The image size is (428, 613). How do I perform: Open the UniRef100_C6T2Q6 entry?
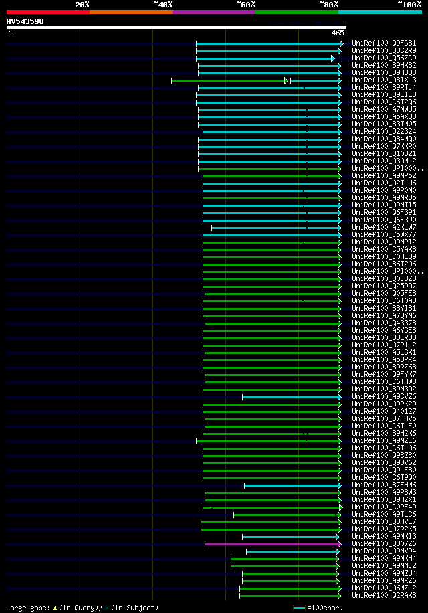coord(384,102)
